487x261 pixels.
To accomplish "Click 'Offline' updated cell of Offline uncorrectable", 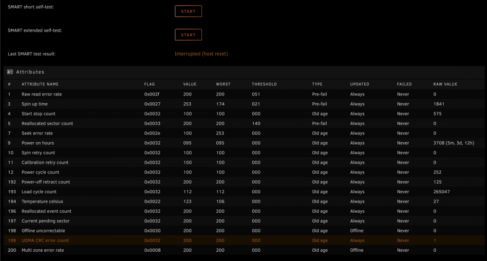I will tap(356, 230).
